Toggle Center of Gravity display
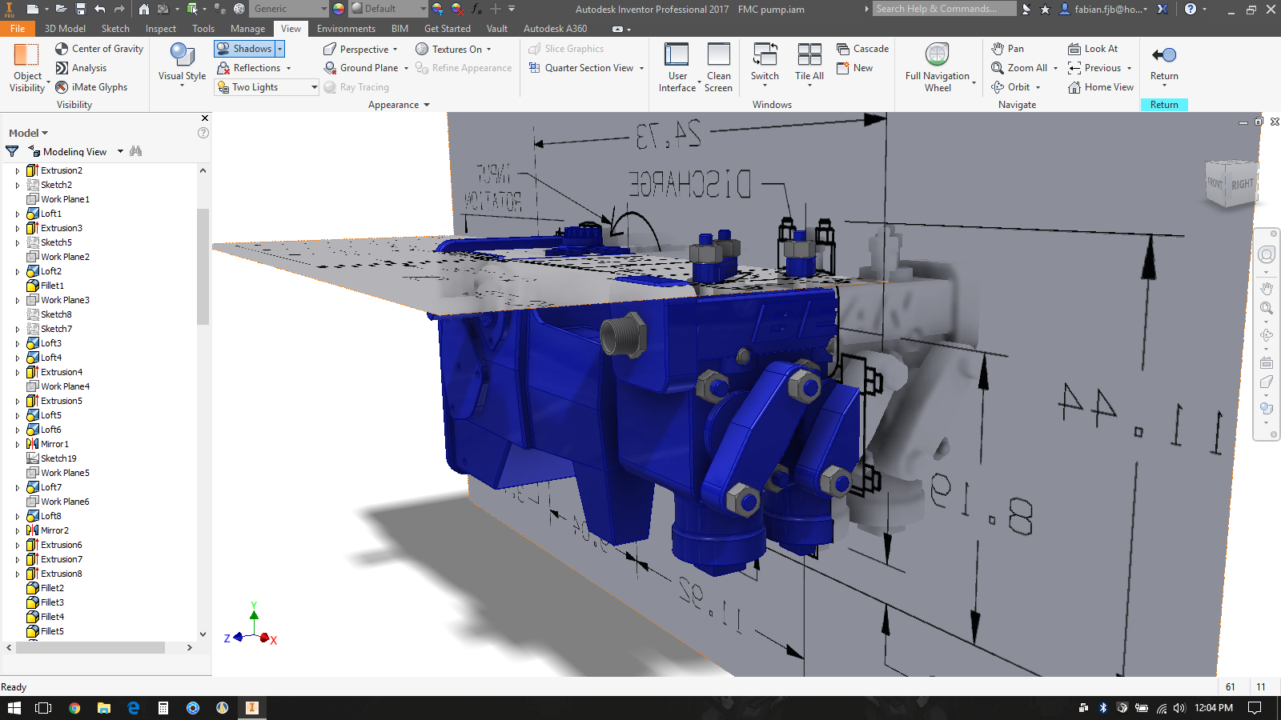 pyautogui.click(x=99, y=49)
